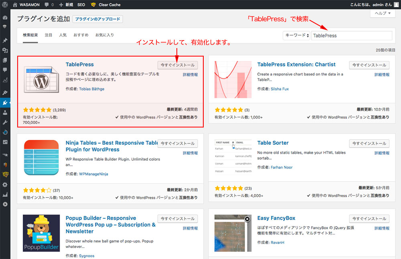
Task: Install TablePress with 今すぐインストール
Action: pyautogui.click(x=178, y=65)
